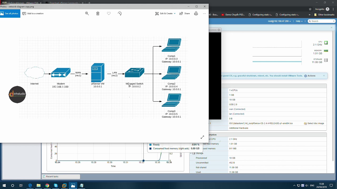Click the 'lan (Connected)' network adapter value

237,114
